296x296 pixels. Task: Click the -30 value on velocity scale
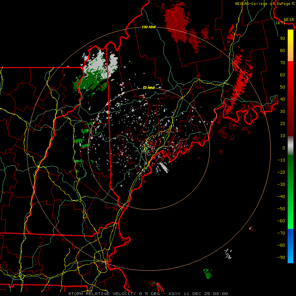point(281,185)
